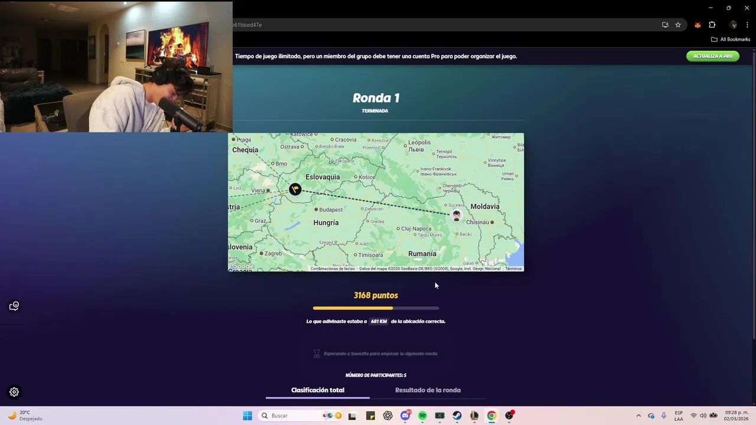Click the OneDrive cloud tray icon
Viewport: 756px width, 425px height.
pos(651,416)
